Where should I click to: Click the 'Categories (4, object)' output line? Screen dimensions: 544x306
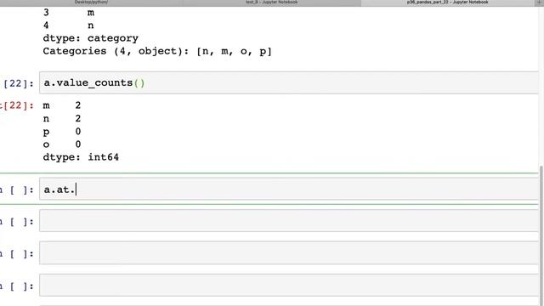click(x=157, y=51)
